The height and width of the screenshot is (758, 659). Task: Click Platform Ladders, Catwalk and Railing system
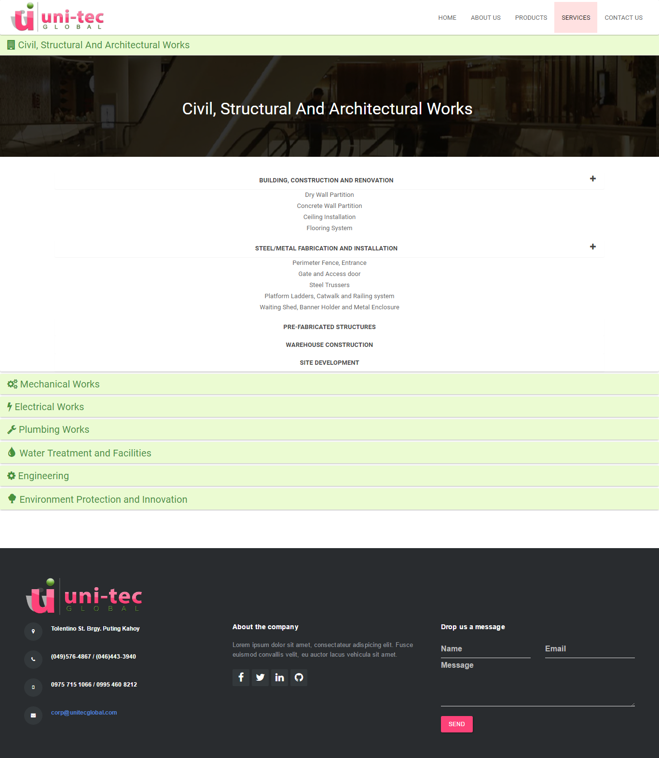click(x=329, y=296)
